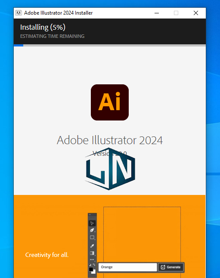Select the Gradient tool
This screenshot has height=278, width=220.
tap(92, 253)
